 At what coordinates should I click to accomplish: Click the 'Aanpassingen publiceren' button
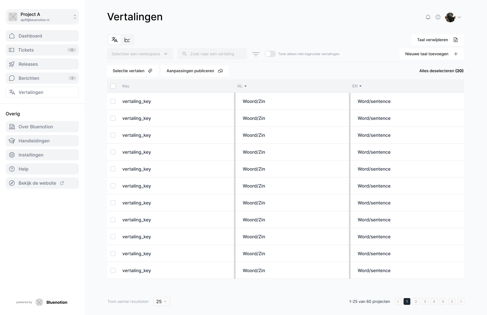[194, 71]
